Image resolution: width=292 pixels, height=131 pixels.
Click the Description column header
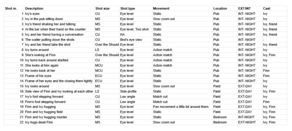[x=34, y=9]
